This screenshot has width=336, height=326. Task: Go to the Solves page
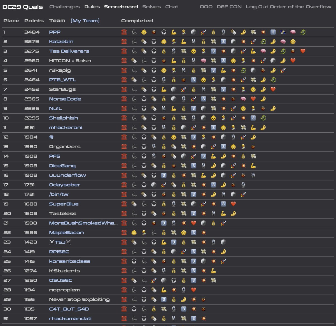coord(151,7)
